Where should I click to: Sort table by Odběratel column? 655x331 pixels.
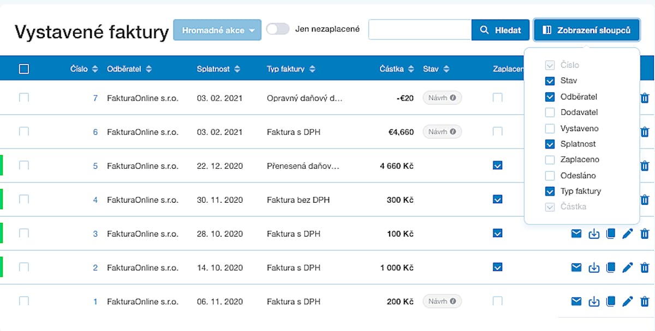tap(129, 69)
